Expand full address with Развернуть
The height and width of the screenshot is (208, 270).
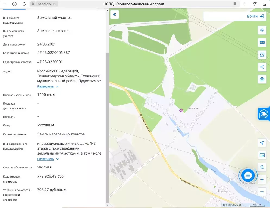45,87
